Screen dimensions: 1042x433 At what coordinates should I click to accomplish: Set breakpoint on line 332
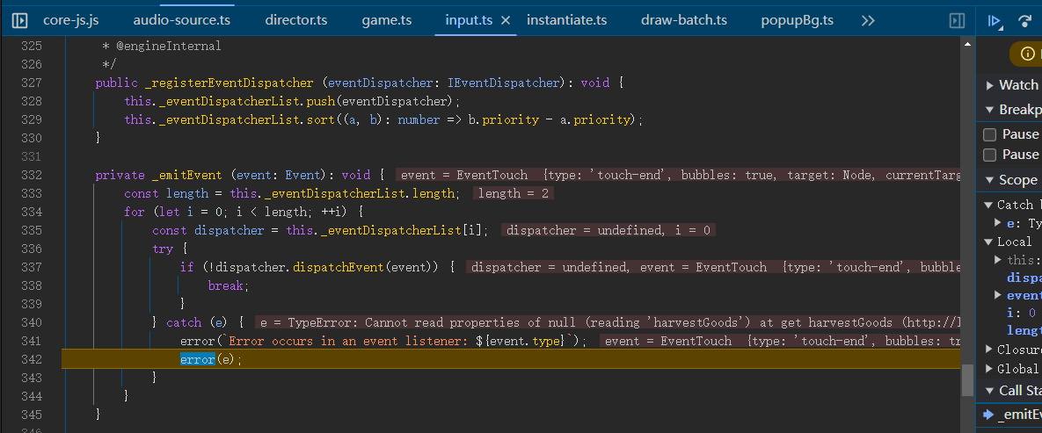point(32,175)
